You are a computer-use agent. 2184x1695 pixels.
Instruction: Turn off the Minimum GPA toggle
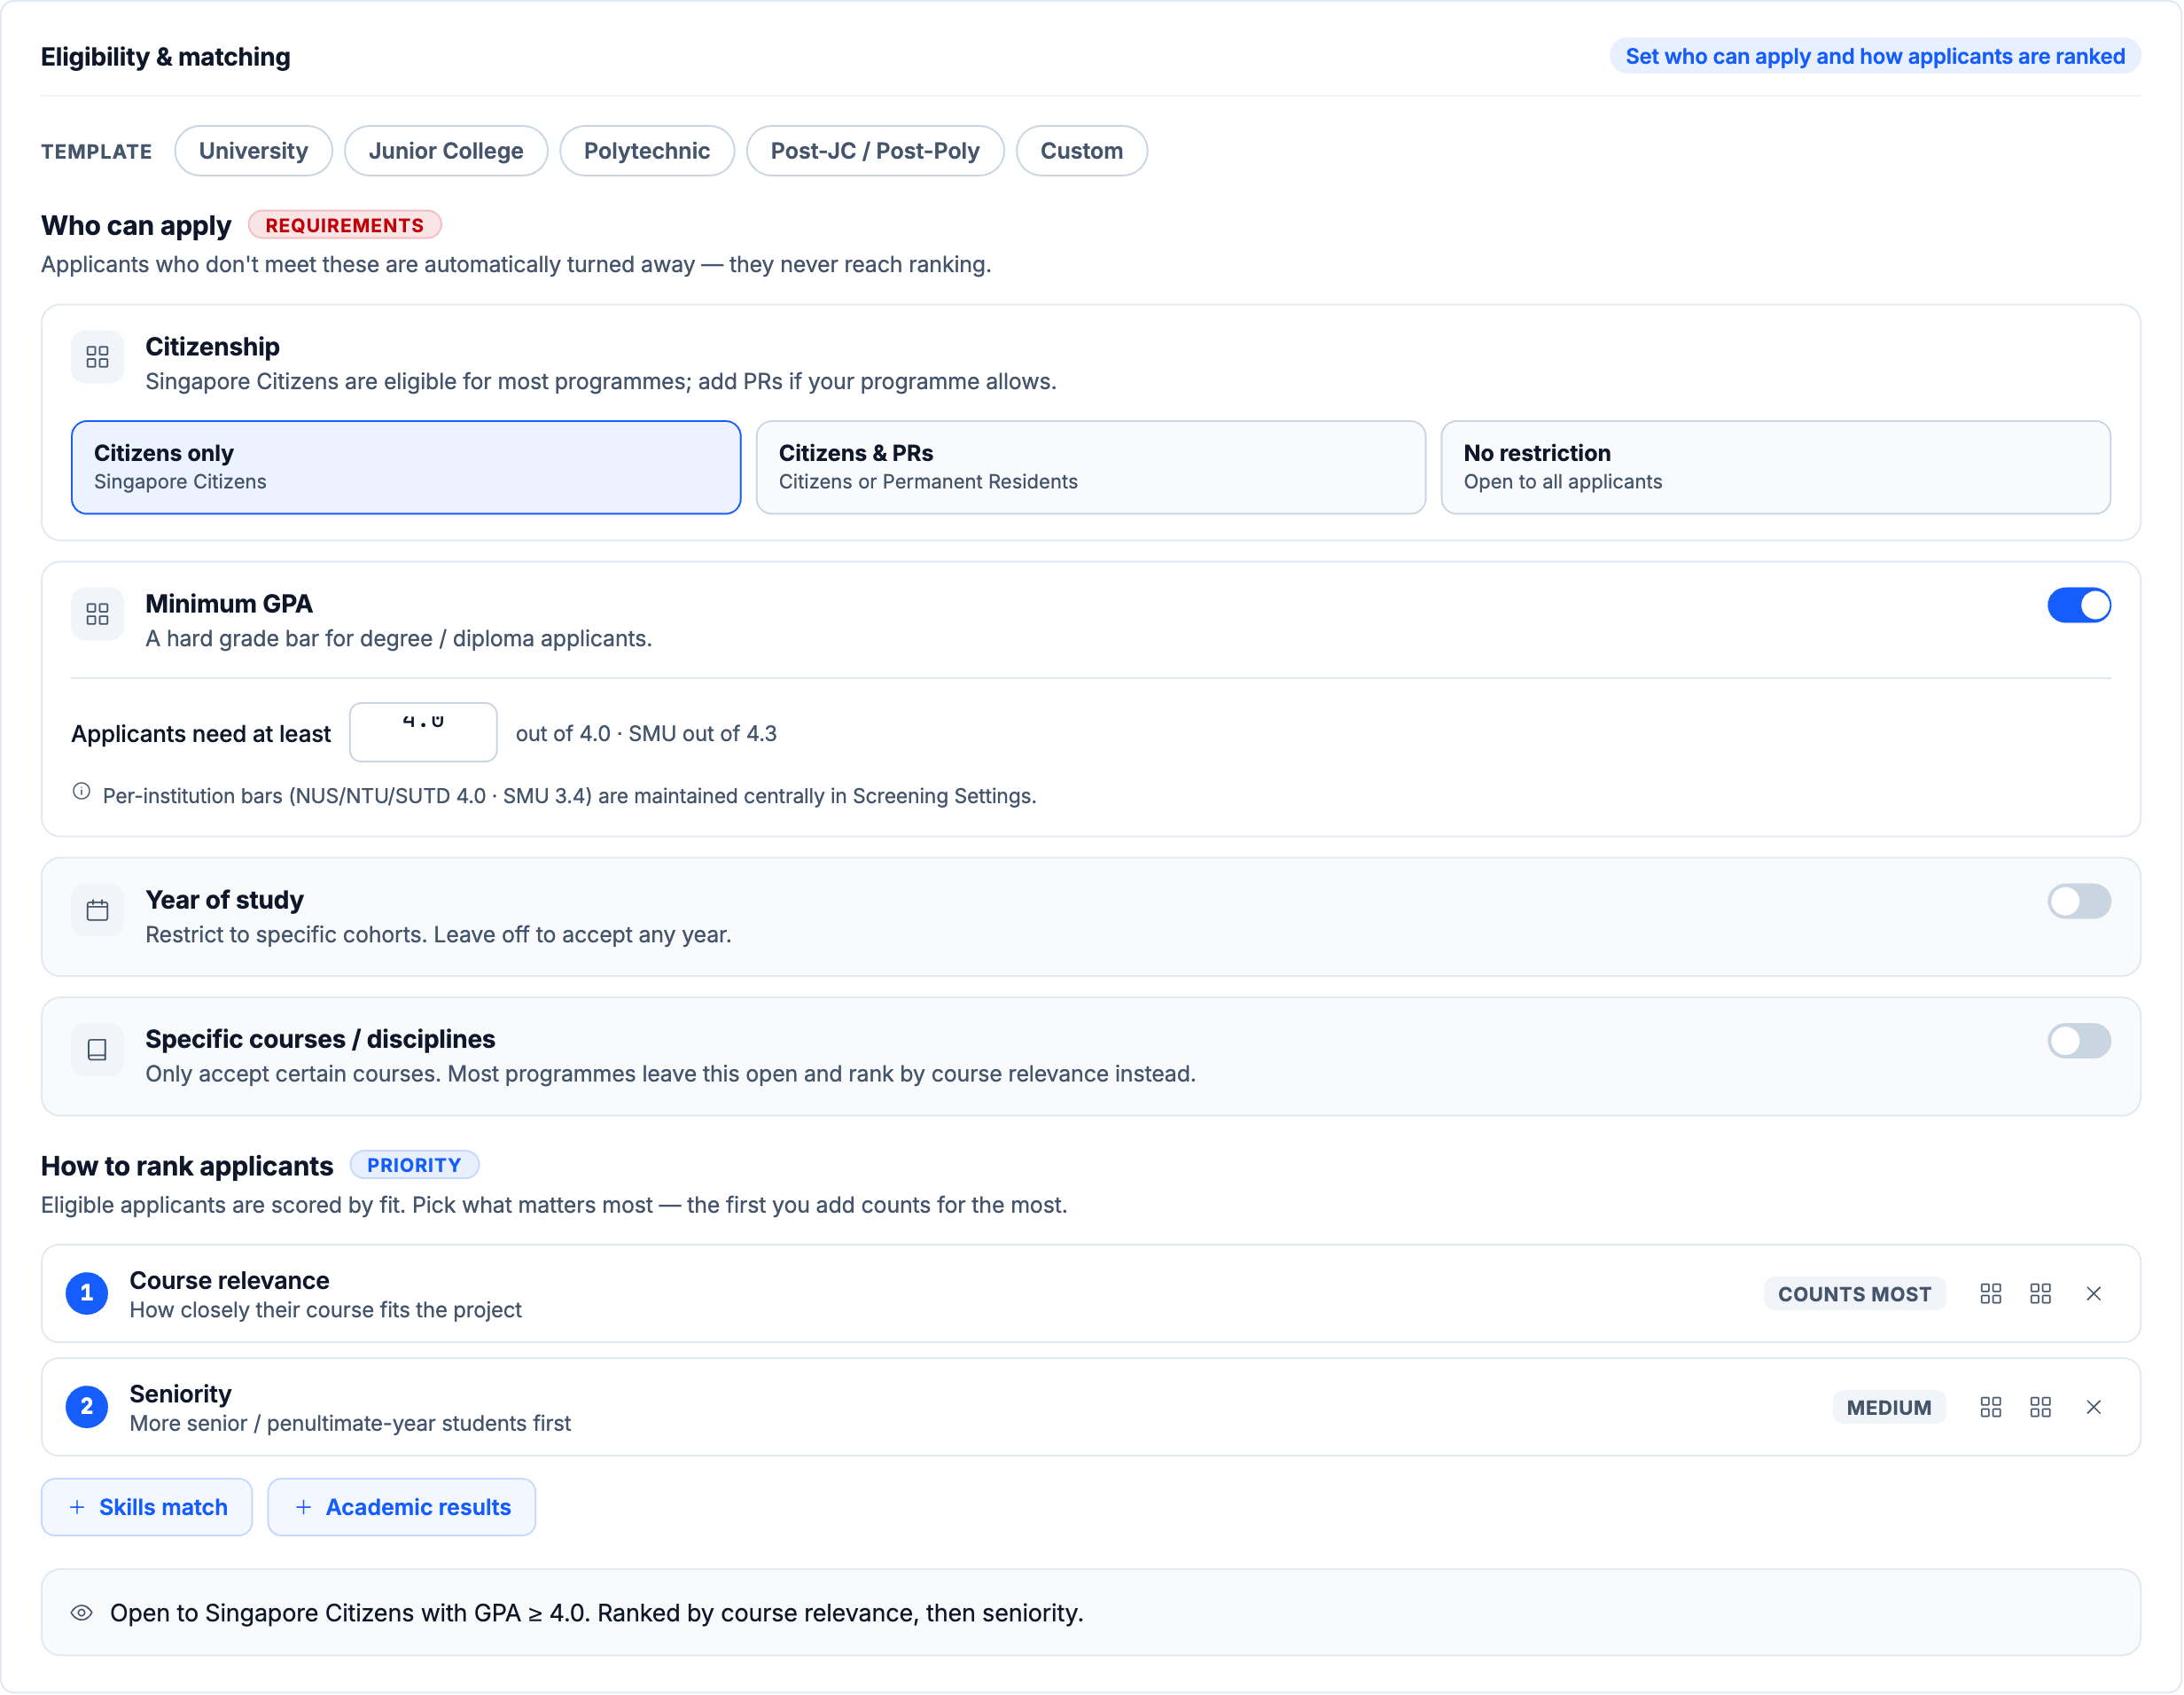click(2080, 606)
